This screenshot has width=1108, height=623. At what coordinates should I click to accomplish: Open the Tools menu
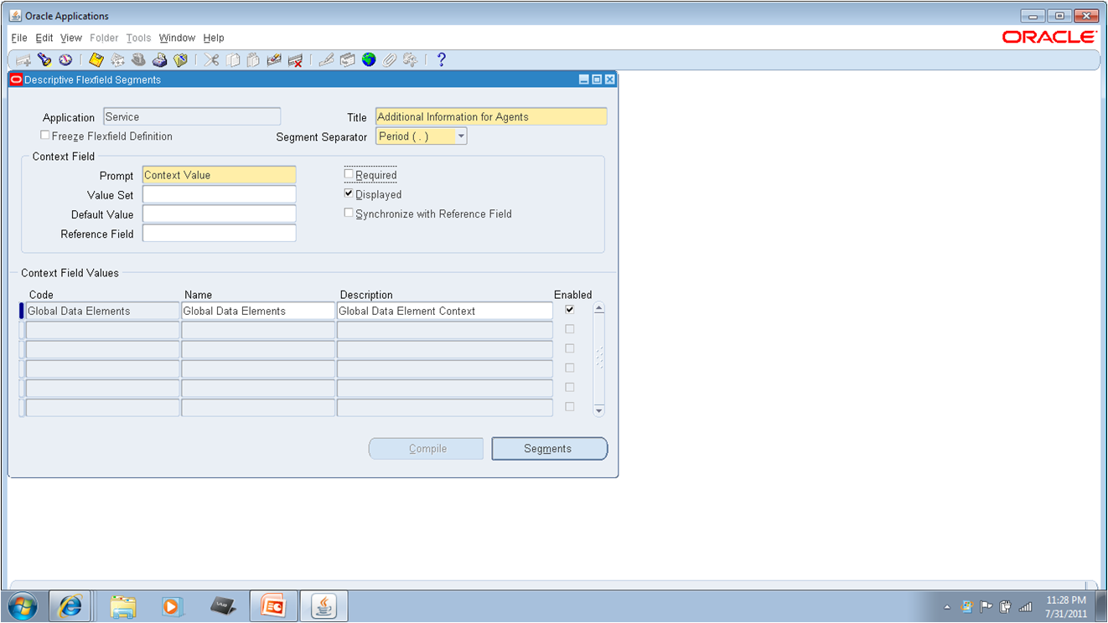(138, 38)
